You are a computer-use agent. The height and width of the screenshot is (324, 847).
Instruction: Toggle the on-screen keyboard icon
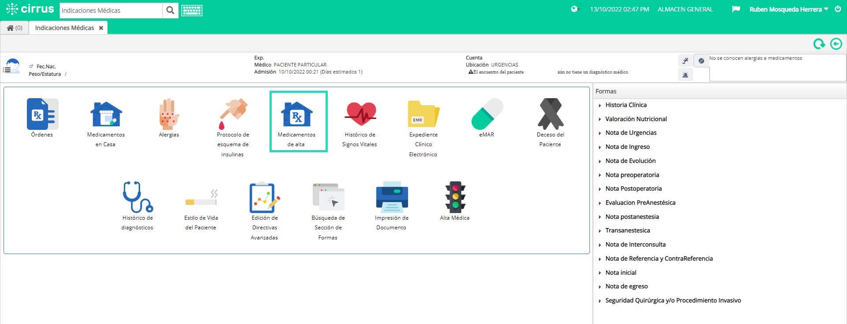click(x=192, y=11)
